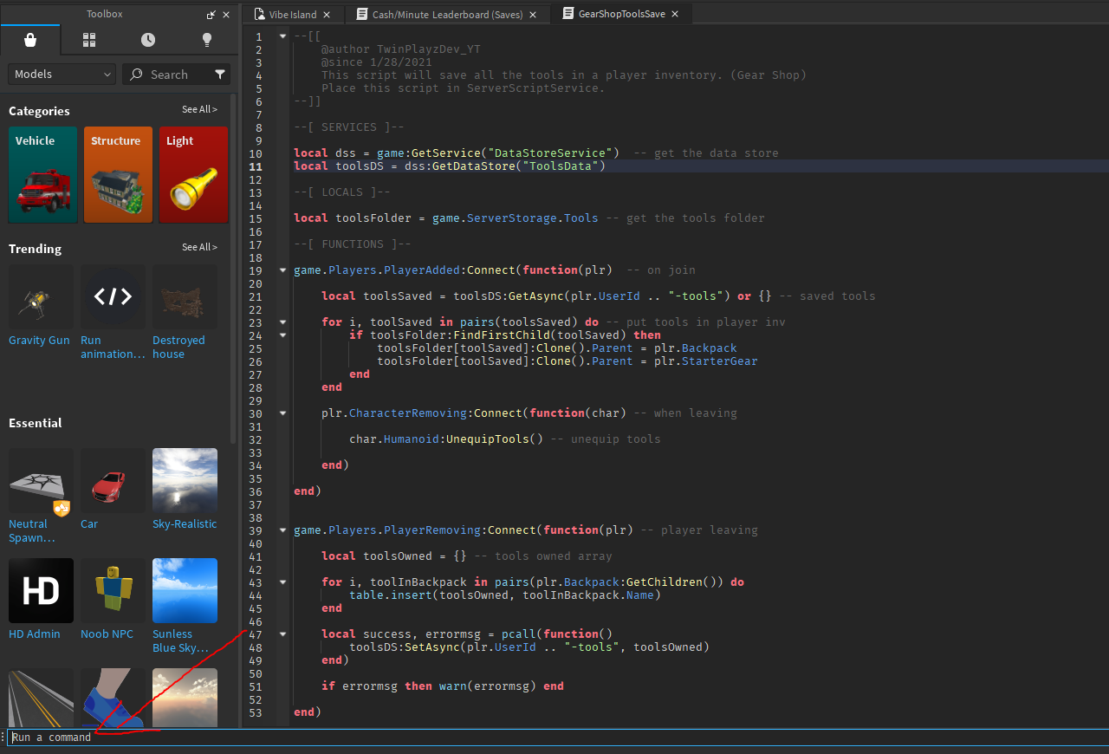This screenshot has height=754, width=1109.
Task: Open the Creations tab with lightbulb icon
Action: (x=207, y=40)
